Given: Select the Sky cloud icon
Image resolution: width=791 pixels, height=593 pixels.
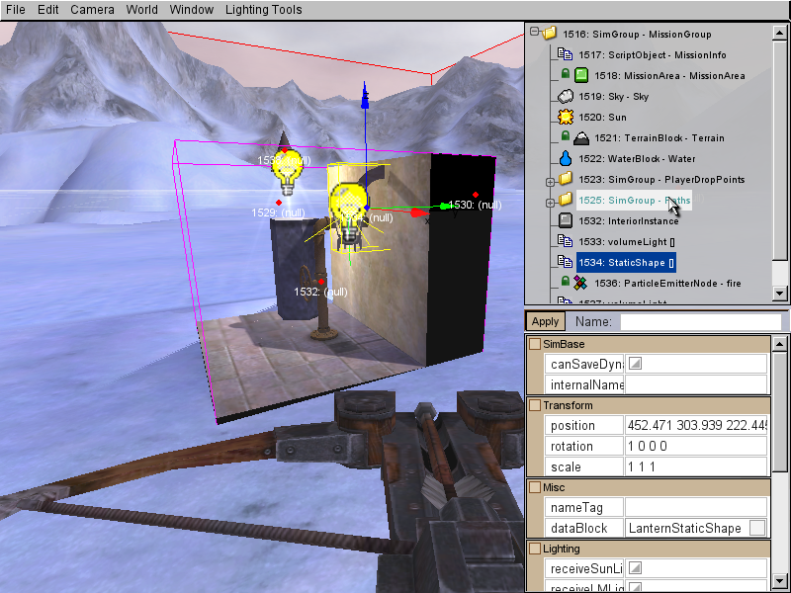Looking at the screenshot, I should click(x=567, y=96).
